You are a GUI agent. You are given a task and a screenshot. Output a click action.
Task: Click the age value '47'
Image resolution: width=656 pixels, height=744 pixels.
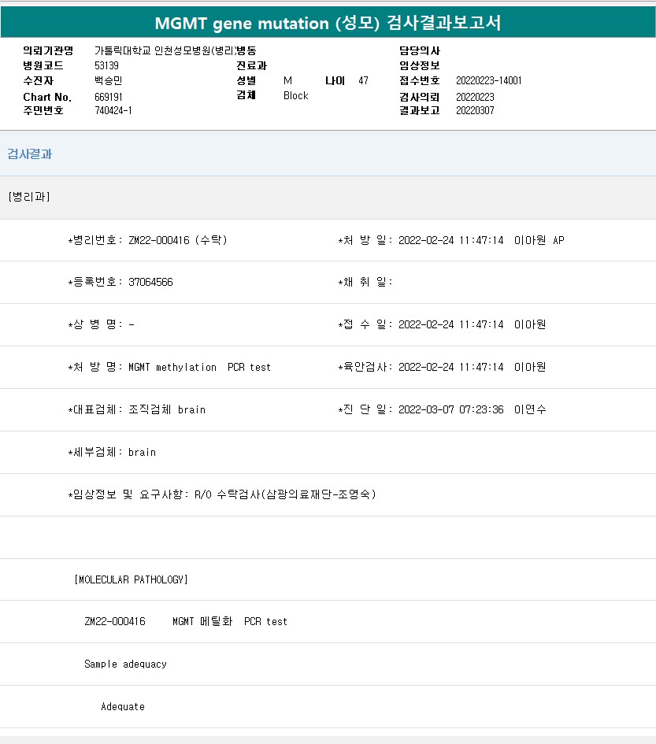point(363,80)
